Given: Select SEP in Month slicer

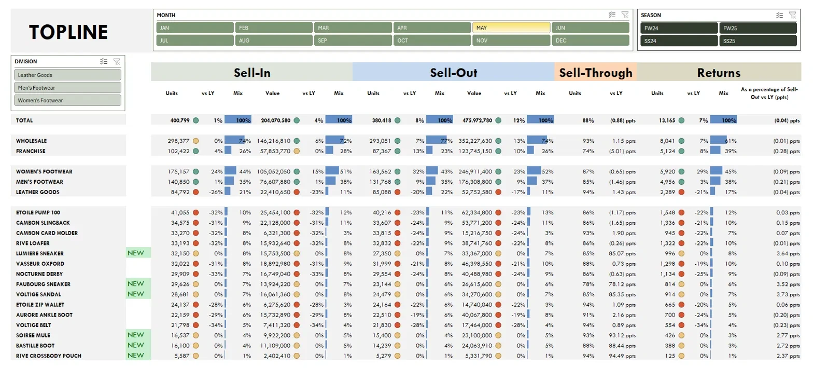Looking at the screenshot, I should [x=353, y=40].
